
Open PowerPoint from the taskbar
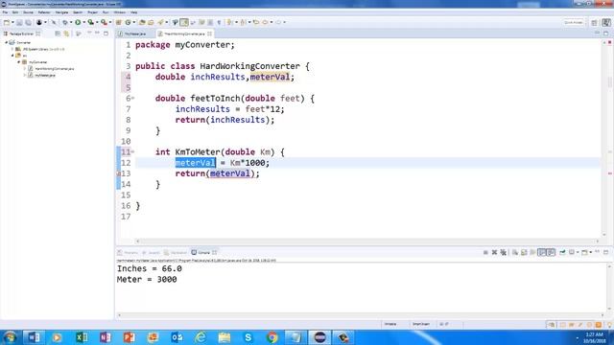point(129,337)
